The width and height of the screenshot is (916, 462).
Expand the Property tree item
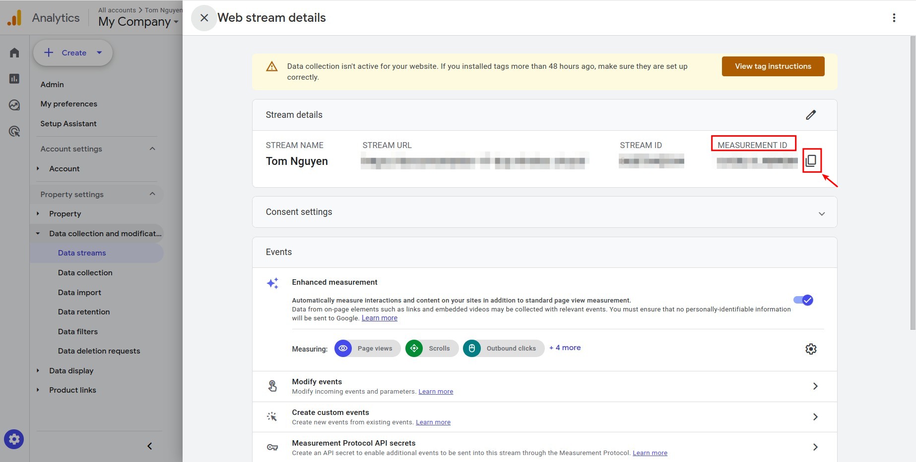38,214
